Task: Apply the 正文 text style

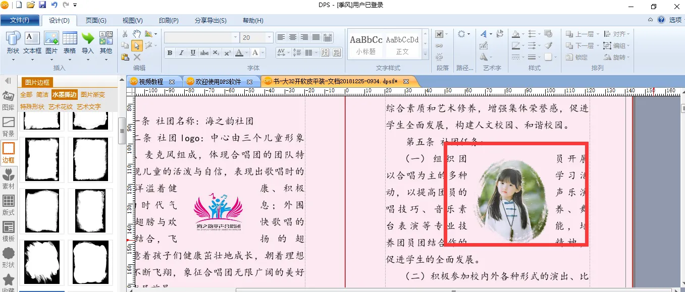Action: tap(402, 44)
